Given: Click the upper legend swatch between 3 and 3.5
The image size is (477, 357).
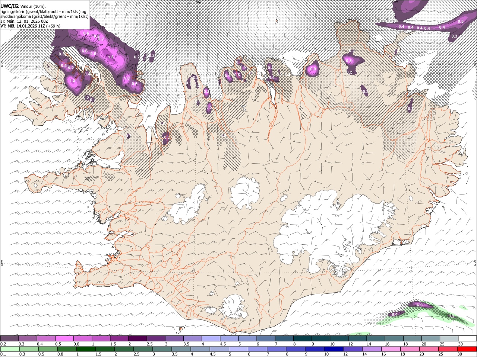Looking at the screenshot, I should tap(174, 339).
